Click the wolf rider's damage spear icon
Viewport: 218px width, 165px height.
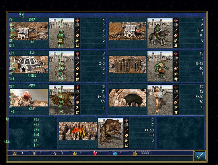click(176, 30)
